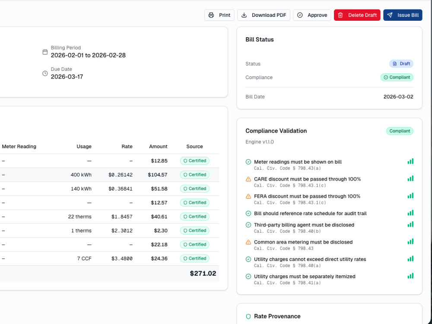Click Certified badge in the $22.18 row
Image resolution: width=432 pixels, height=324 pixels.
(194, 245)
